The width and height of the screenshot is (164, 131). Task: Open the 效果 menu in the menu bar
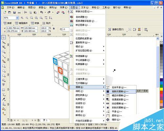pyautogui.click(x=64, y=8)
